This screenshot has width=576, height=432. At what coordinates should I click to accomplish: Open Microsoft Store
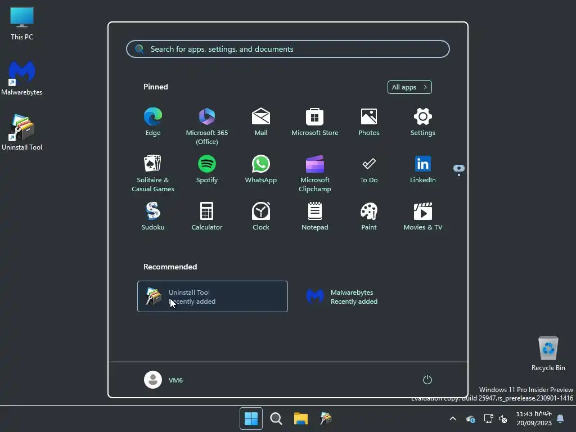pos(315,121)
